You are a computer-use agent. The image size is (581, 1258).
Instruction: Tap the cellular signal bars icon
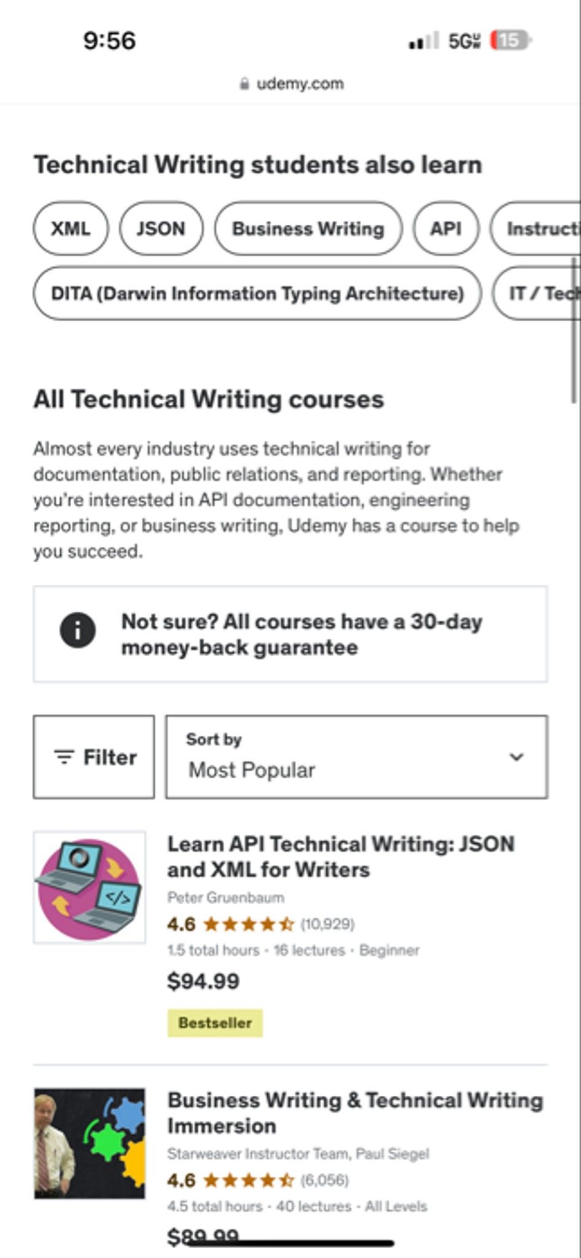[x=424, y=41]
